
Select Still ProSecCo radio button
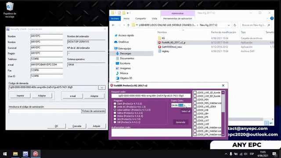pyautogui.click(x=115, y=122)
